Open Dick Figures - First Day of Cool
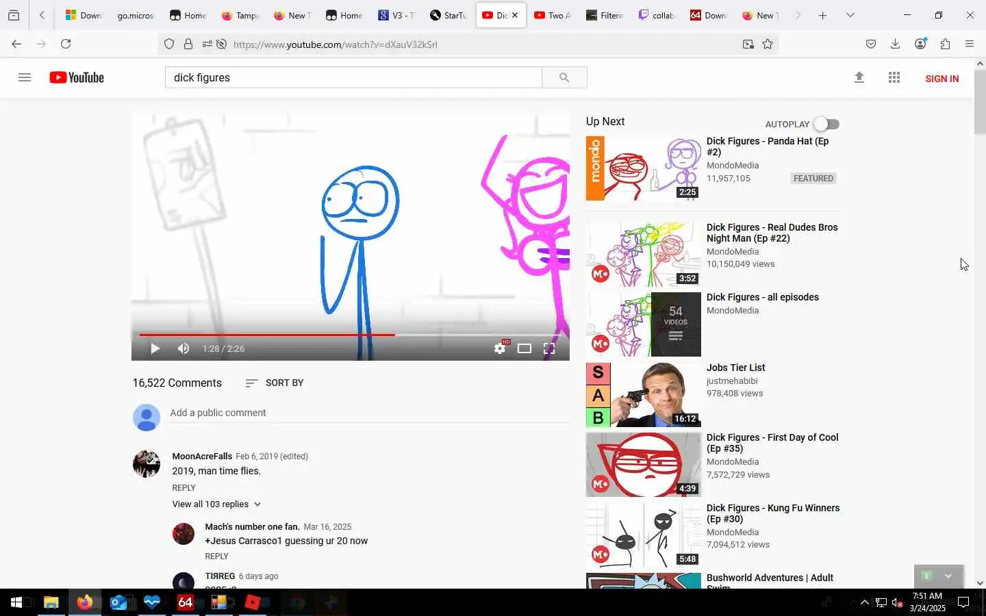986x616 pixels. 772,443
